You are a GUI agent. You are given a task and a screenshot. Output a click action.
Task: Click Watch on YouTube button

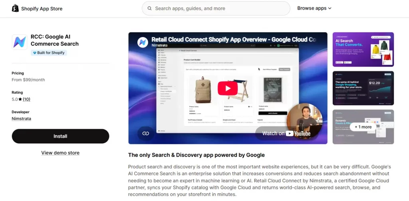click(286, 134)
